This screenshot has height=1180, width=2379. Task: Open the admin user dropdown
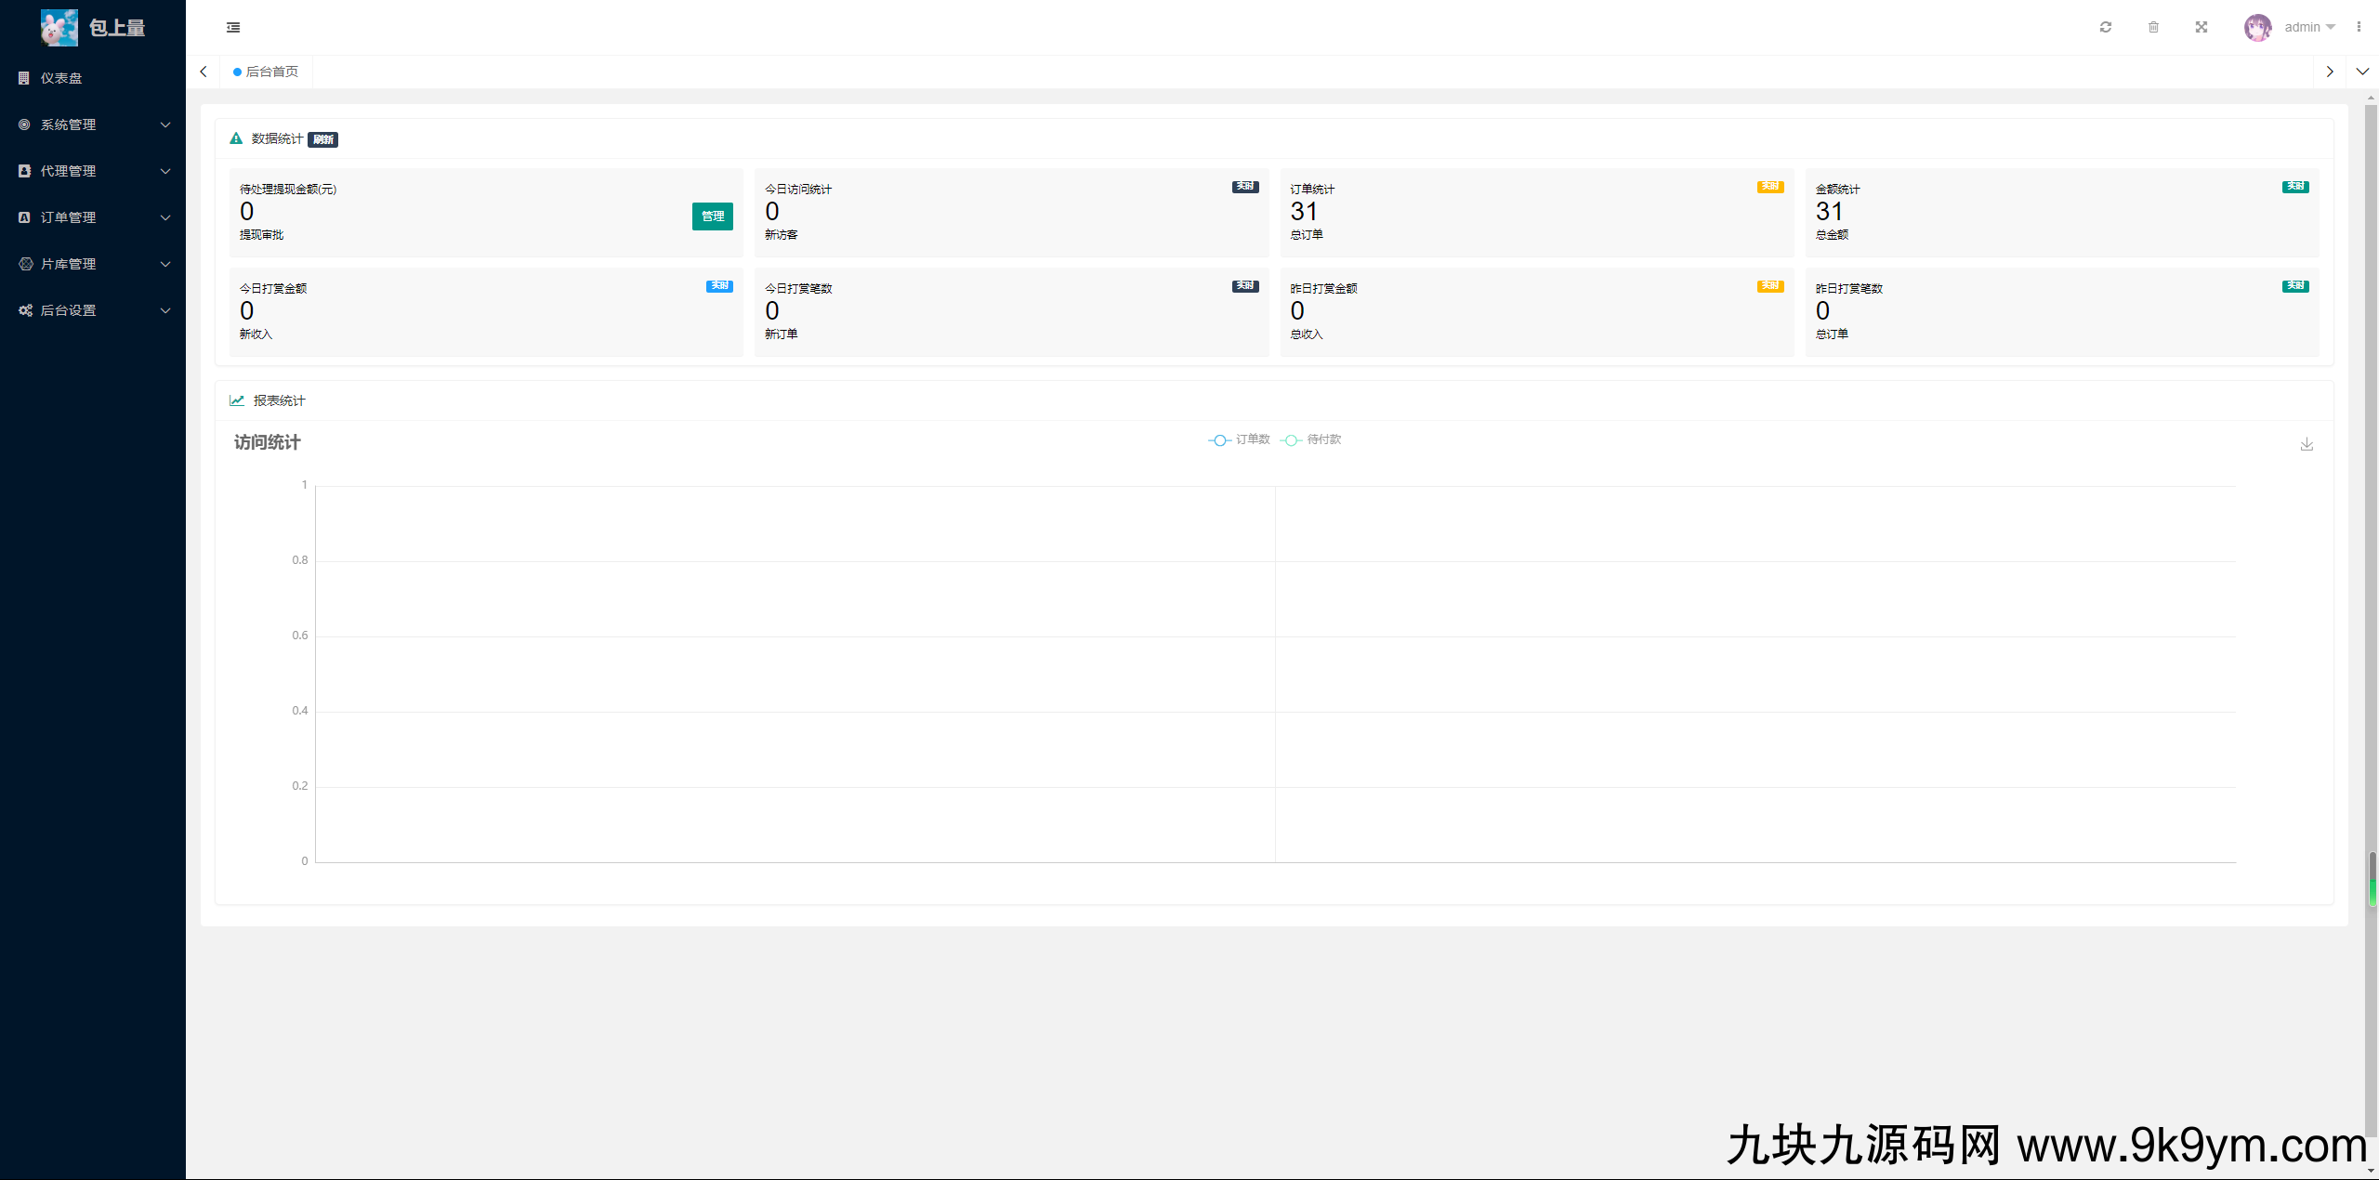[2309, 27]
